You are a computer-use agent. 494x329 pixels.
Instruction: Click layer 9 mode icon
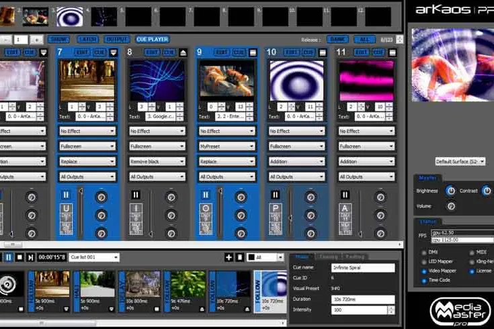(253, 52)
